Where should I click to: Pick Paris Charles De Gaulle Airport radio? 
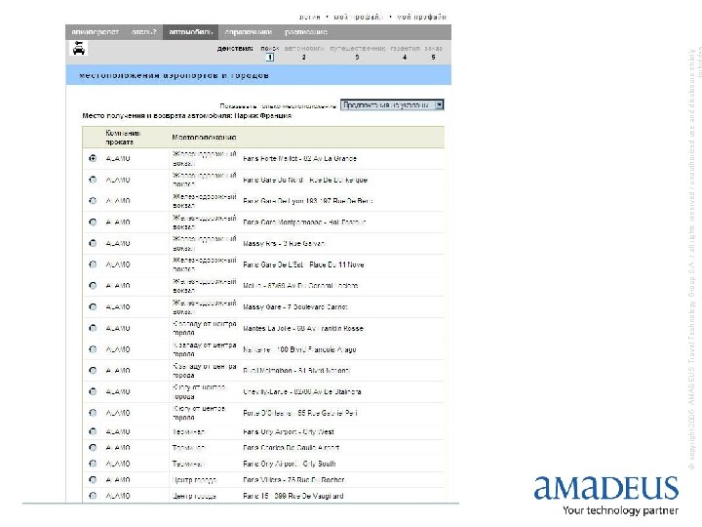tap(93, 448)
